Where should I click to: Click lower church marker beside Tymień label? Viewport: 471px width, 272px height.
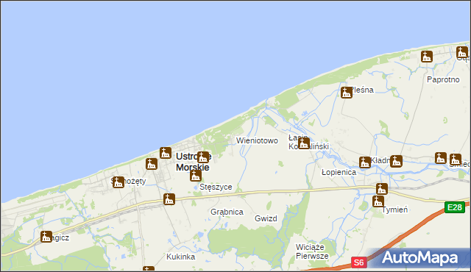coord(378,201)
